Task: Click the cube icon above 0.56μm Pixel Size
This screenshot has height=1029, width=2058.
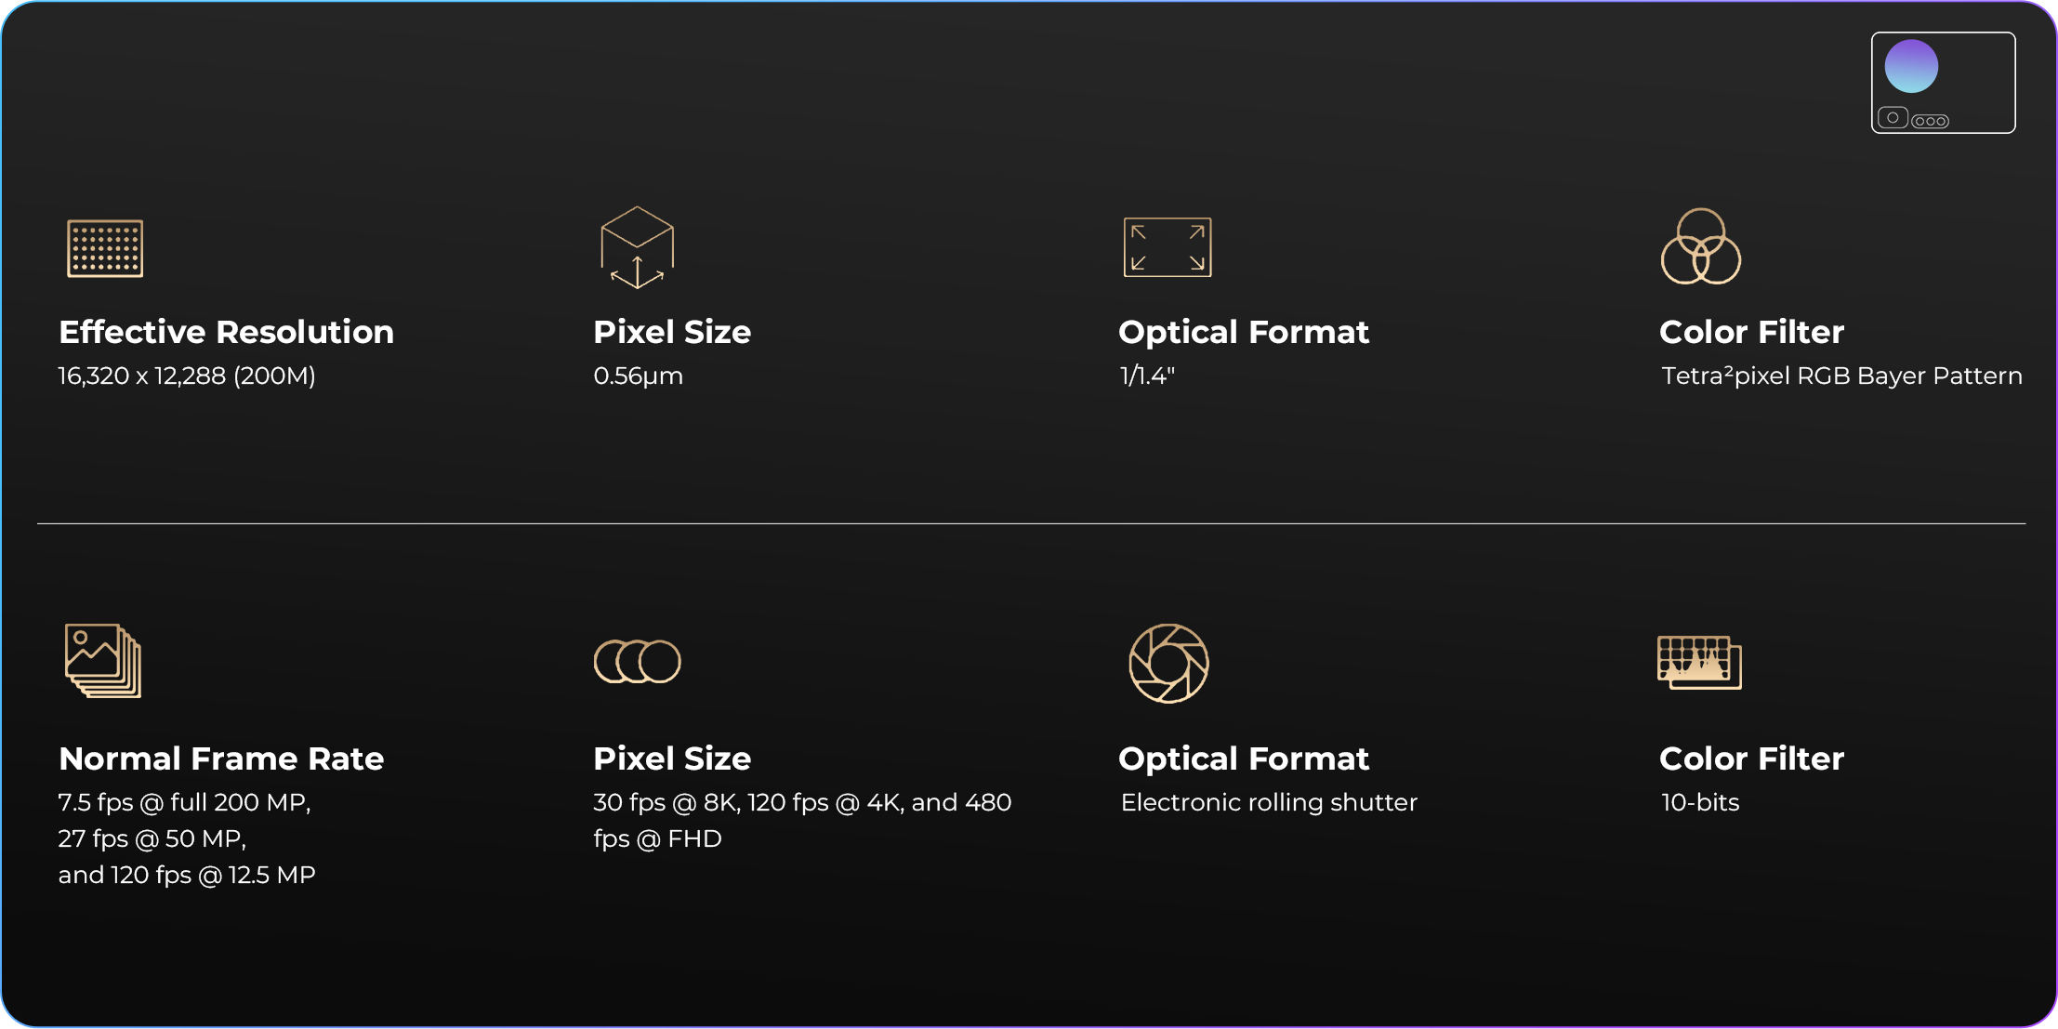Action: [x=637, y=247]
